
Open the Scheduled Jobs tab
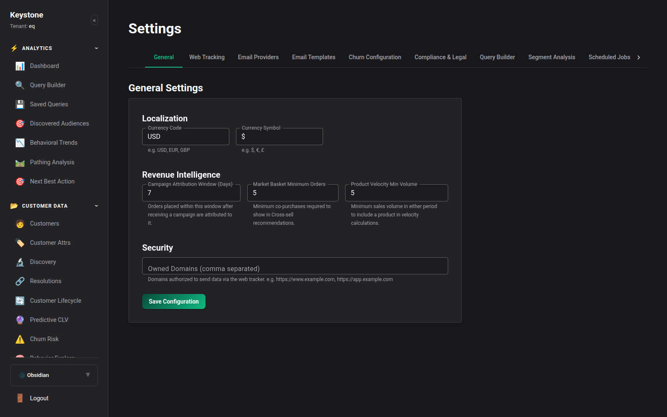(x=609, y=57)
